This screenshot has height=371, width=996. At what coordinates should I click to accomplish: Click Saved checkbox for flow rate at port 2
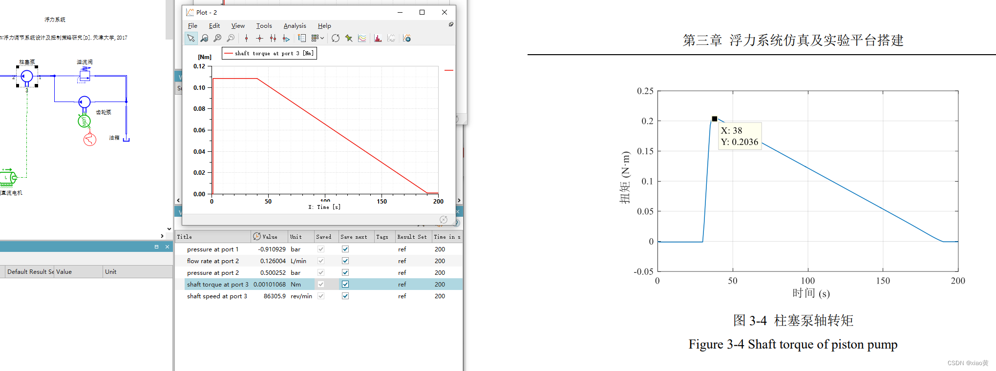321,261
